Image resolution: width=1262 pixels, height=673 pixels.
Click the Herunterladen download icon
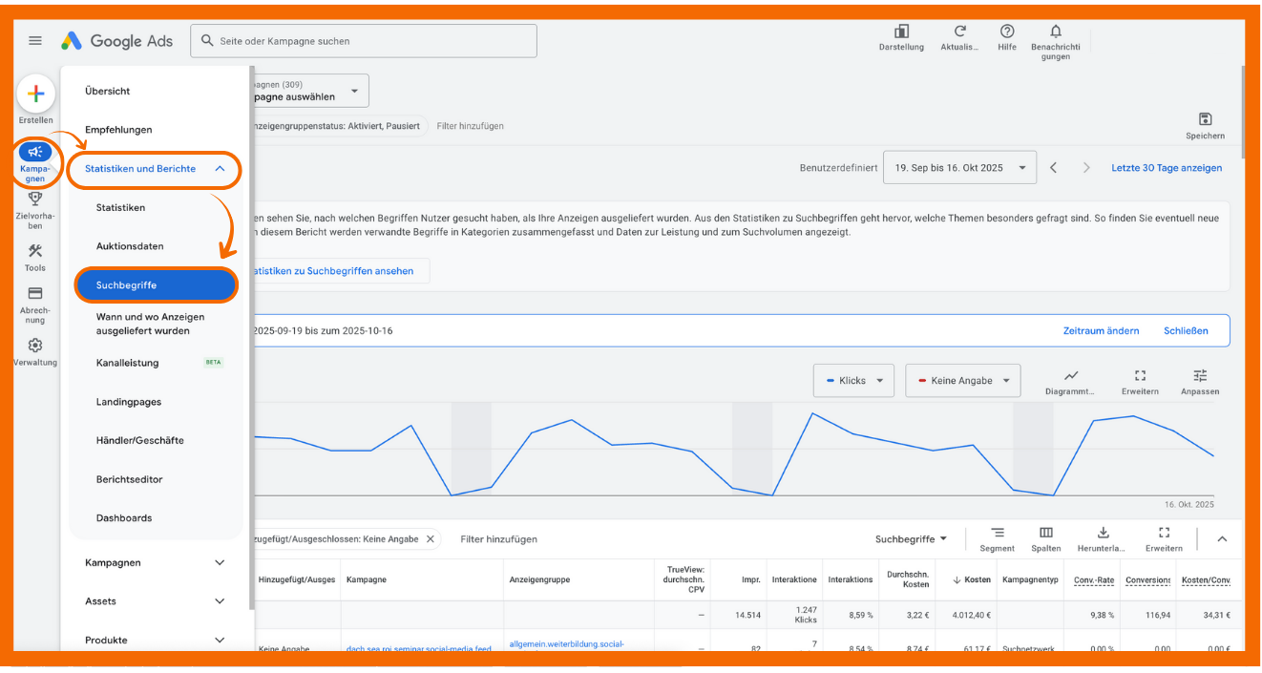tap(1103, 533)
